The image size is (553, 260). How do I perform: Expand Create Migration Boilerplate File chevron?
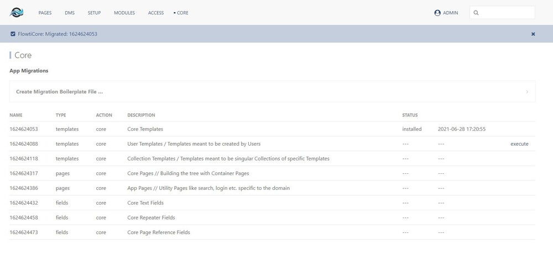(x=527, y=92)
